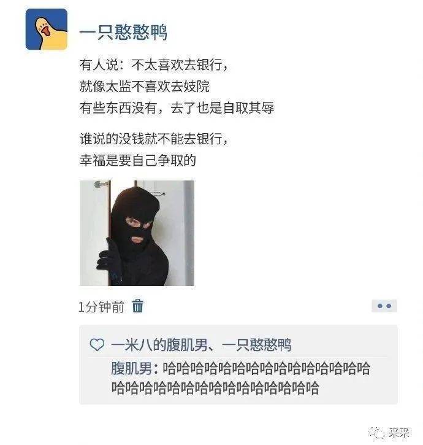Click the 1分钟前 timestamp
The image size is (423, 445).
102,307
